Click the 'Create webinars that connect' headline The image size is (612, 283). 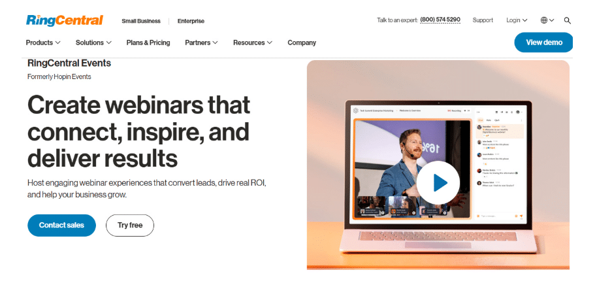tap(139, 131)
